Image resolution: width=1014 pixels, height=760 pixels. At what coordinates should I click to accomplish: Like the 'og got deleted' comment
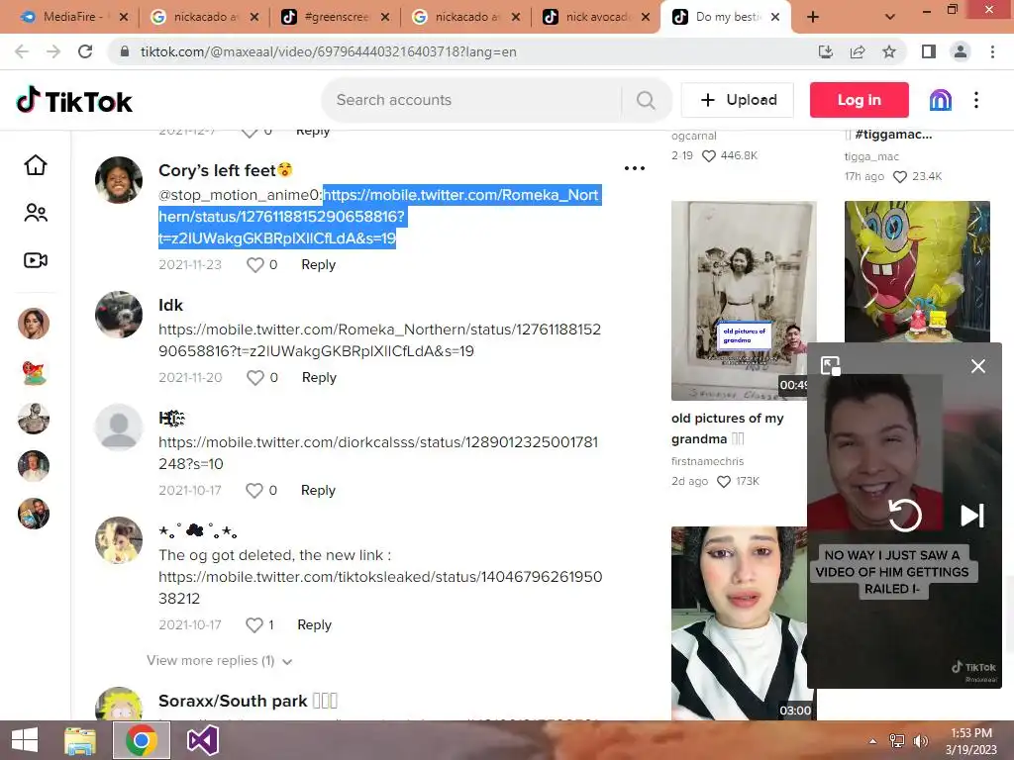pyautogui.click(x=254, y=624)
